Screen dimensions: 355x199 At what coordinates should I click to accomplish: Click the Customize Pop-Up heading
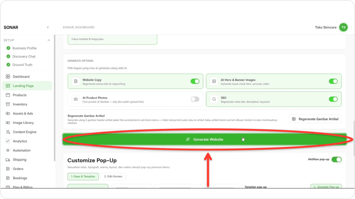[x=92, y=160]
